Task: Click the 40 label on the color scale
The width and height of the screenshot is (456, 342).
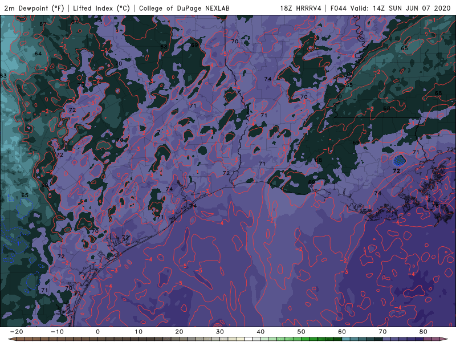Action: point(260,332)
